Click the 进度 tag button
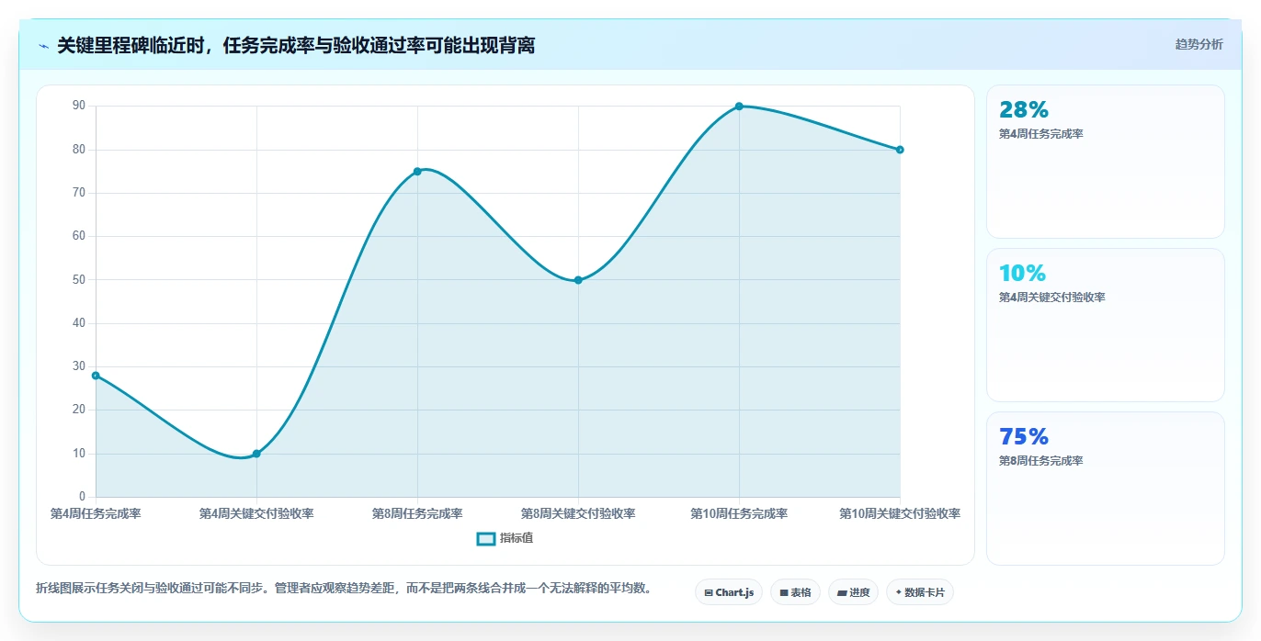The image size is (1261, 641). pos(853,592)
